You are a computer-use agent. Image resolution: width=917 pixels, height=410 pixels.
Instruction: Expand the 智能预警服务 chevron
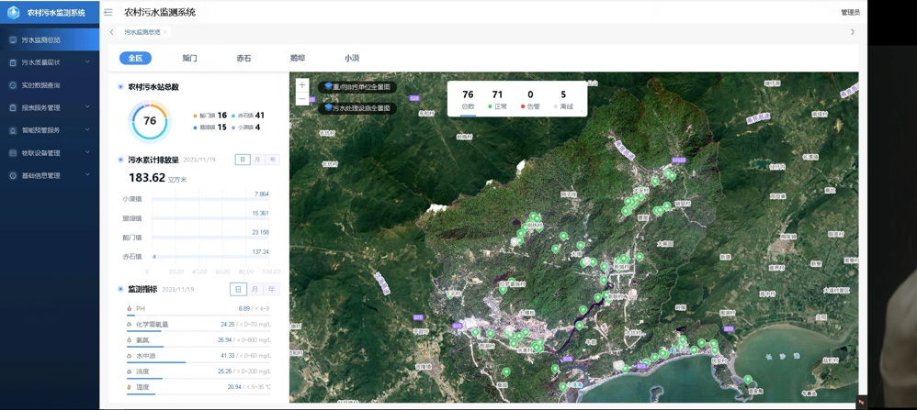87,129
